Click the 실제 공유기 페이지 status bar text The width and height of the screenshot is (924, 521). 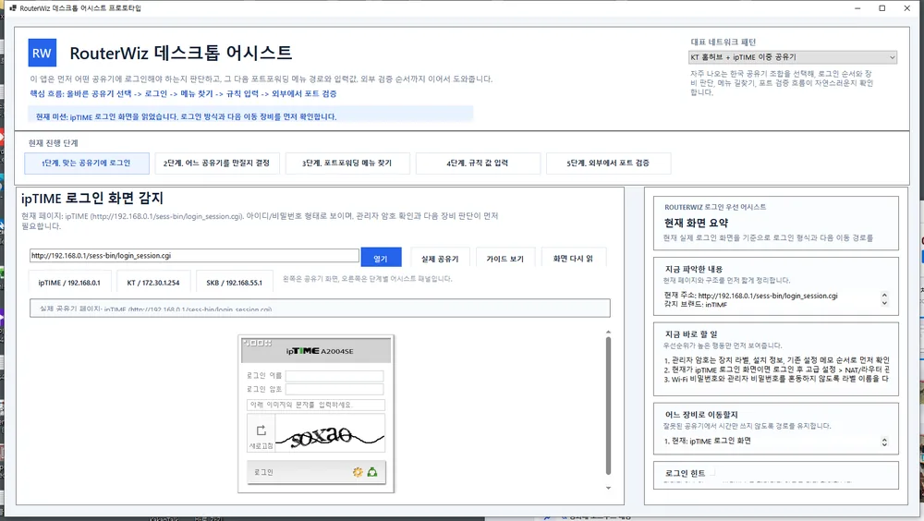point(155,309)
